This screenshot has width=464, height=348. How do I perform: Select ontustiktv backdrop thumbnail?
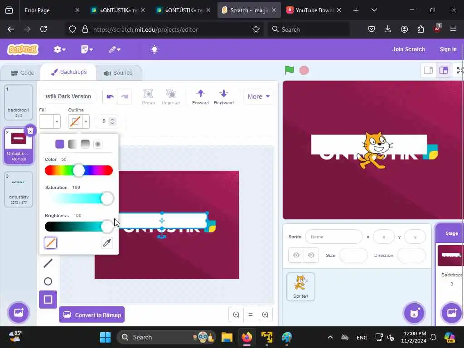point(18,189)
